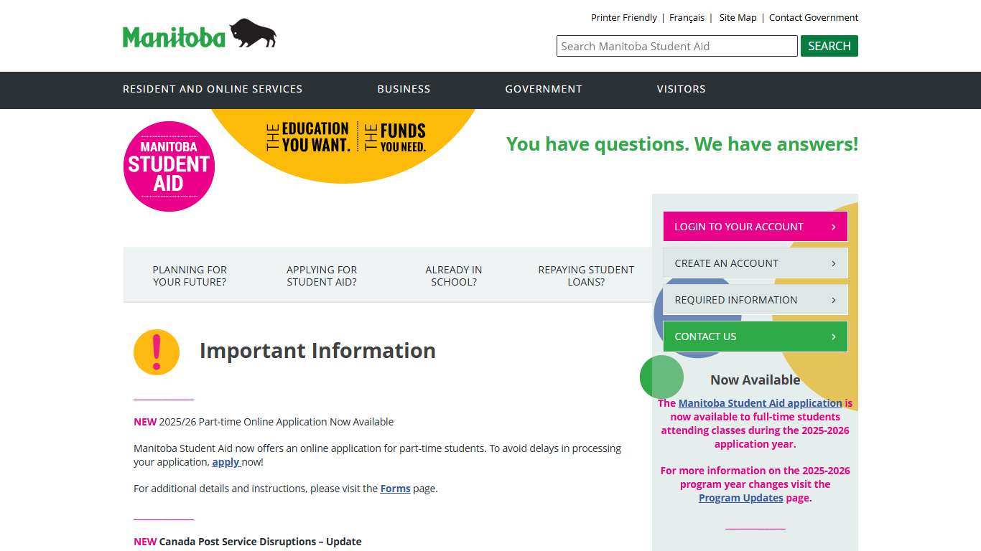Click the yellow exclamation mark icon
The height and width of the screenshot is (551, 981).
coord(156,352)
